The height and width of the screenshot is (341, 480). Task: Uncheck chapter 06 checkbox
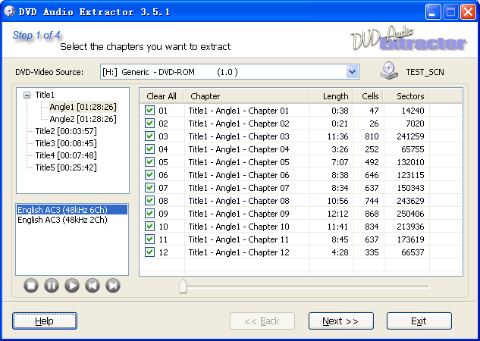(149, 174)
